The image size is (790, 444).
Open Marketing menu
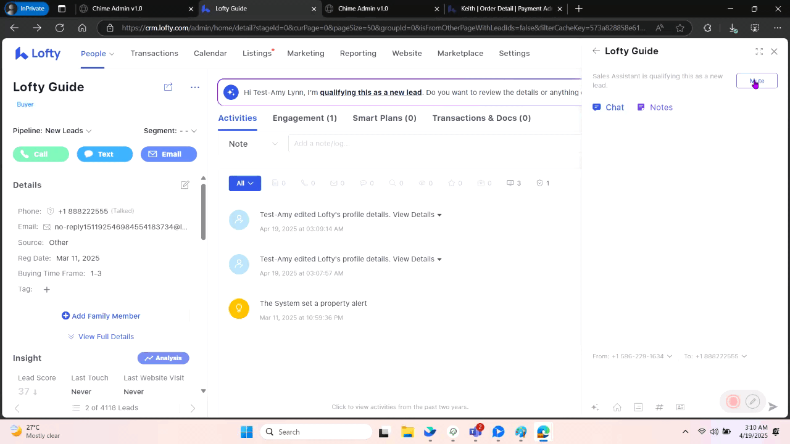(x=306, y=54)
